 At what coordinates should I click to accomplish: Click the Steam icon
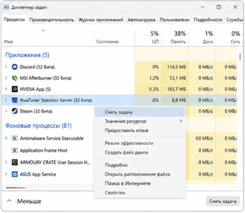[x=15, y=111]
